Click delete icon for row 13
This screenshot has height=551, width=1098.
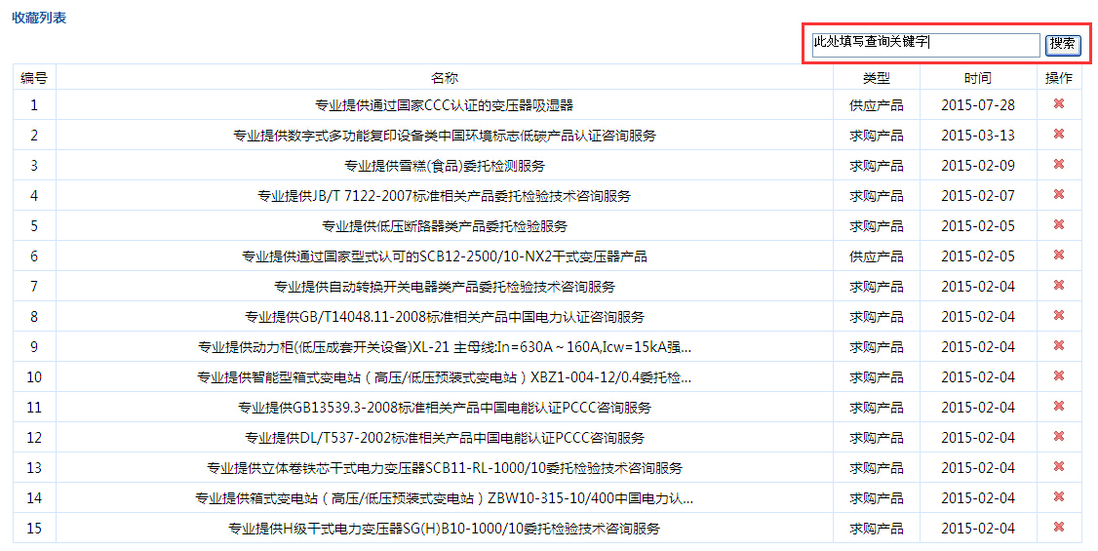pyautogui.click(x=1059, y=467)
